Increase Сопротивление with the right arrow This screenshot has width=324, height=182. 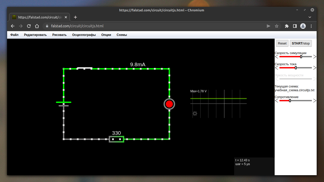click(315, 101)
